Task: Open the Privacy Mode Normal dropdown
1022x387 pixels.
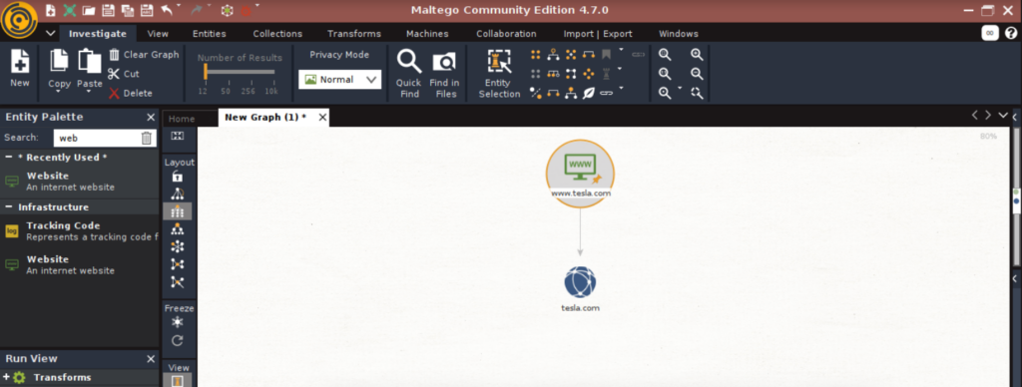Action: 339,80
